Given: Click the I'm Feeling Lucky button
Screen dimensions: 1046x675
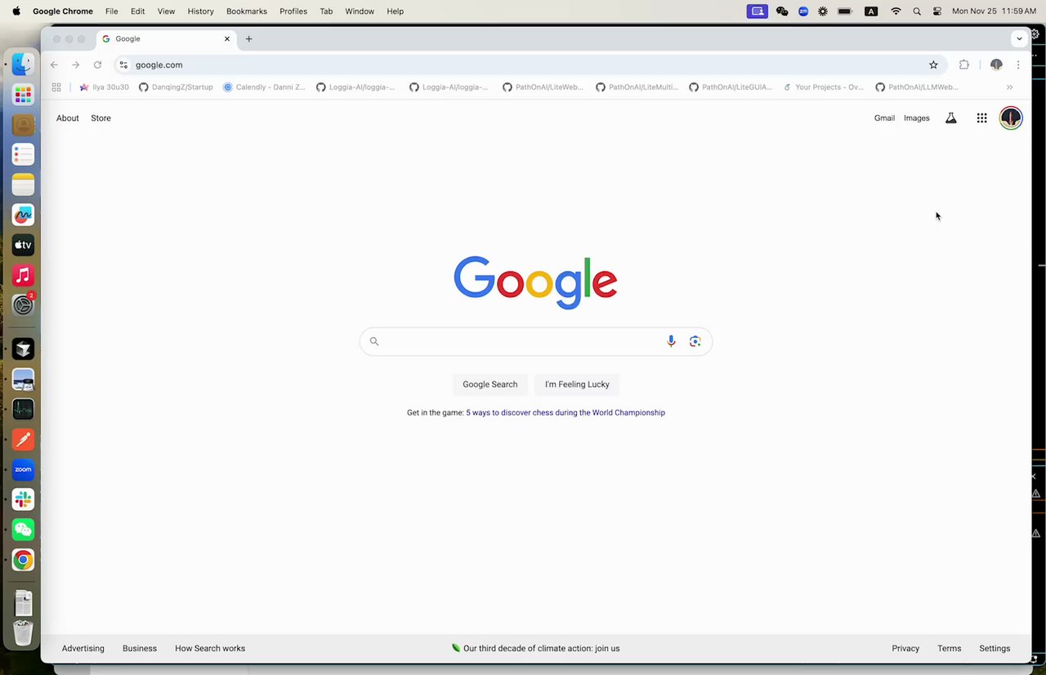Looking at the screenshot, I should [577, 384].
